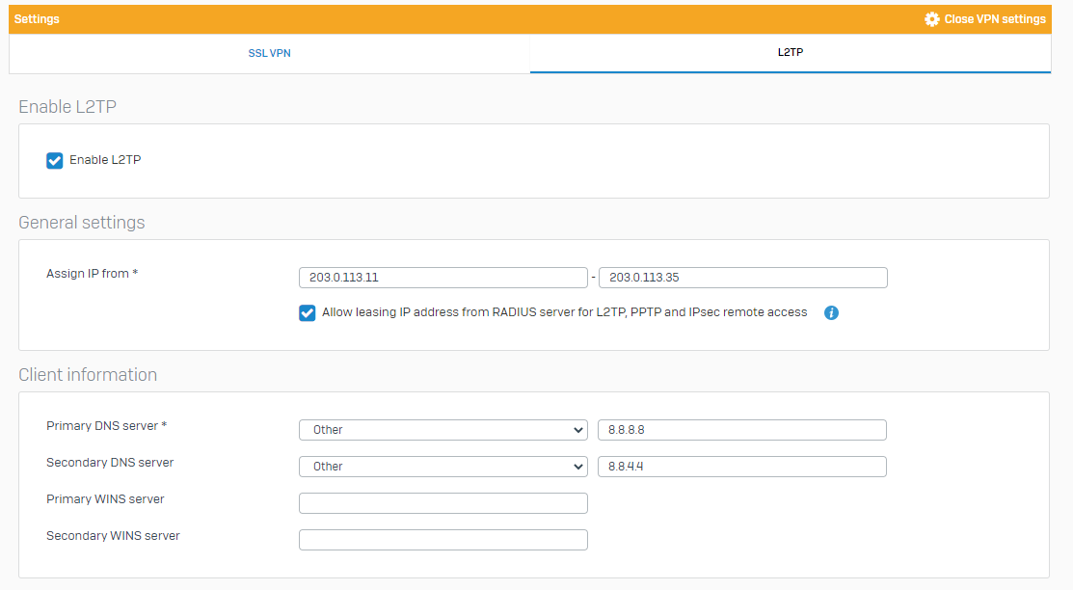The height and width of the screenshot is (590, 1073).
Task: Click the Assign IP from required label
Action: point(90,274)
